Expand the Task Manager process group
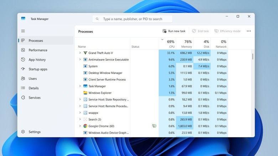 point(80,86)
